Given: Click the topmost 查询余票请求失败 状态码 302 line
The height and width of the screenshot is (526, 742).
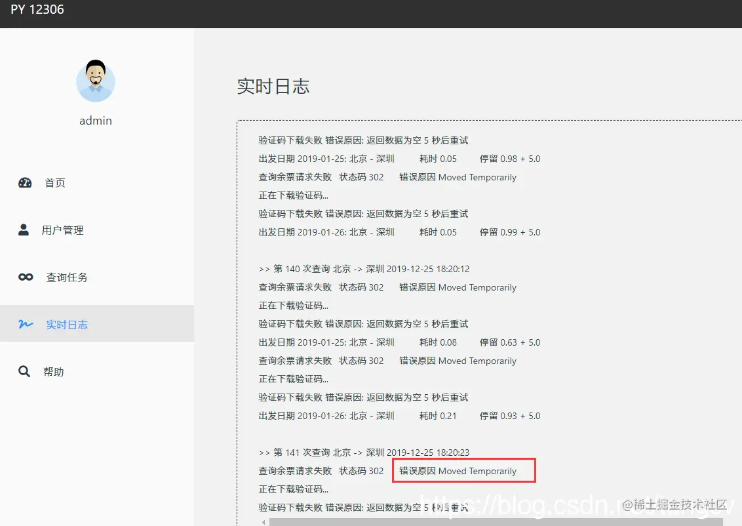Looking at the screenshot, I should click(387, 177).
